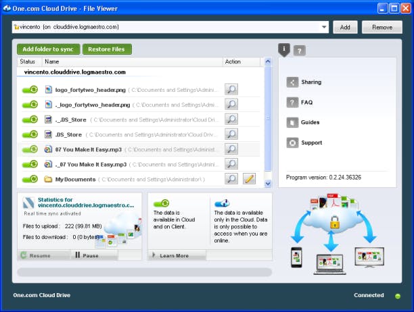
Task: Click the Guides book icon
Action: pyautogui.click(x=292, y=122)
